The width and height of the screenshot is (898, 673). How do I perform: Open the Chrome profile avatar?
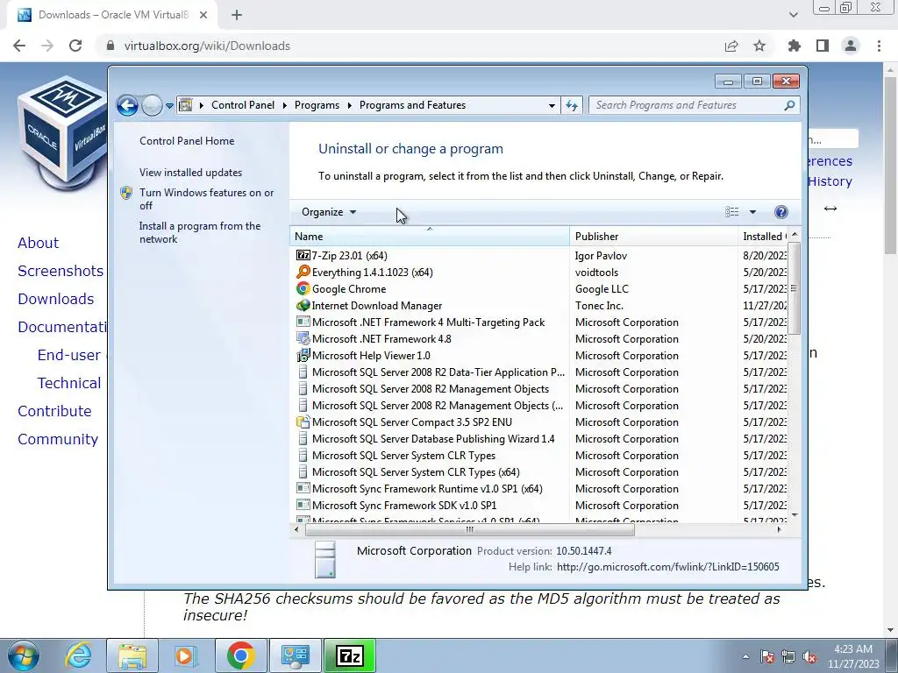click(851, 46)
